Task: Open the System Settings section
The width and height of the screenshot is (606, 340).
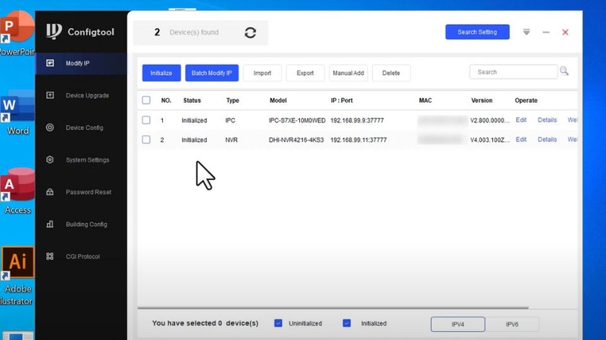Action: [x=81, y=159]
